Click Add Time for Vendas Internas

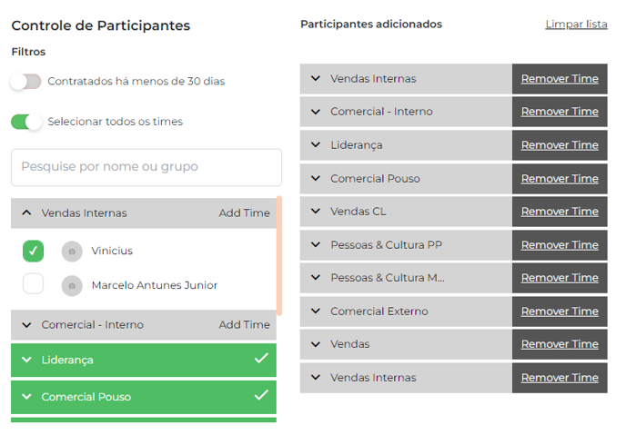pyautogui.click(x=245, y=213)
